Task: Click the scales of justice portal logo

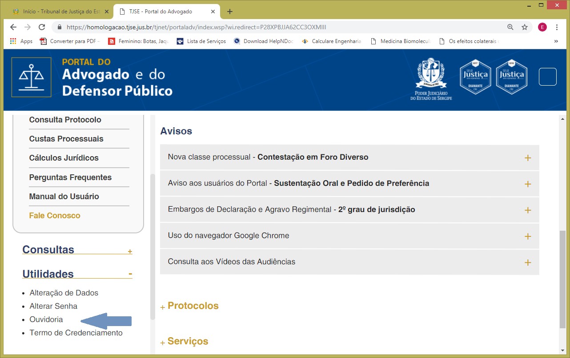Action: 31,77
